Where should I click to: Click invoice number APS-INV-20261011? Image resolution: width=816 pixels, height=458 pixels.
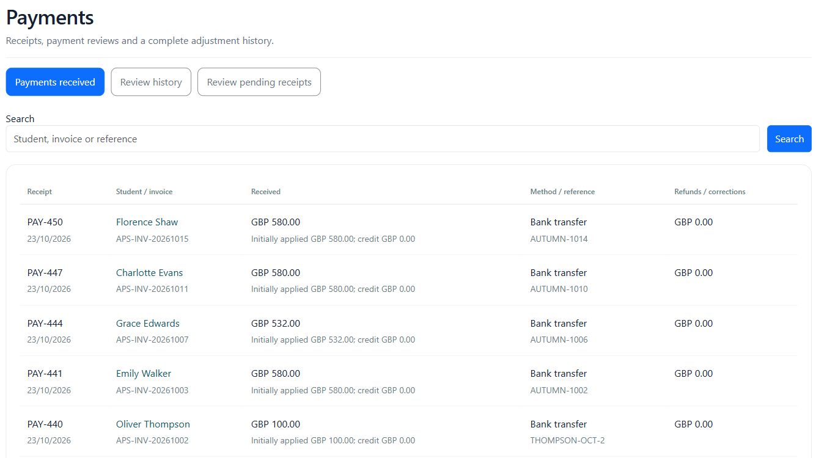[152, 289]
